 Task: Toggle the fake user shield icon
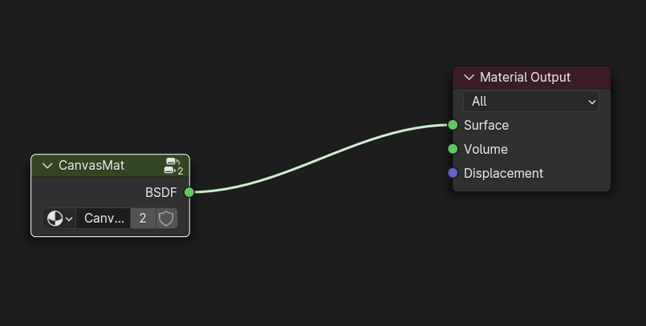coord(166,219)
